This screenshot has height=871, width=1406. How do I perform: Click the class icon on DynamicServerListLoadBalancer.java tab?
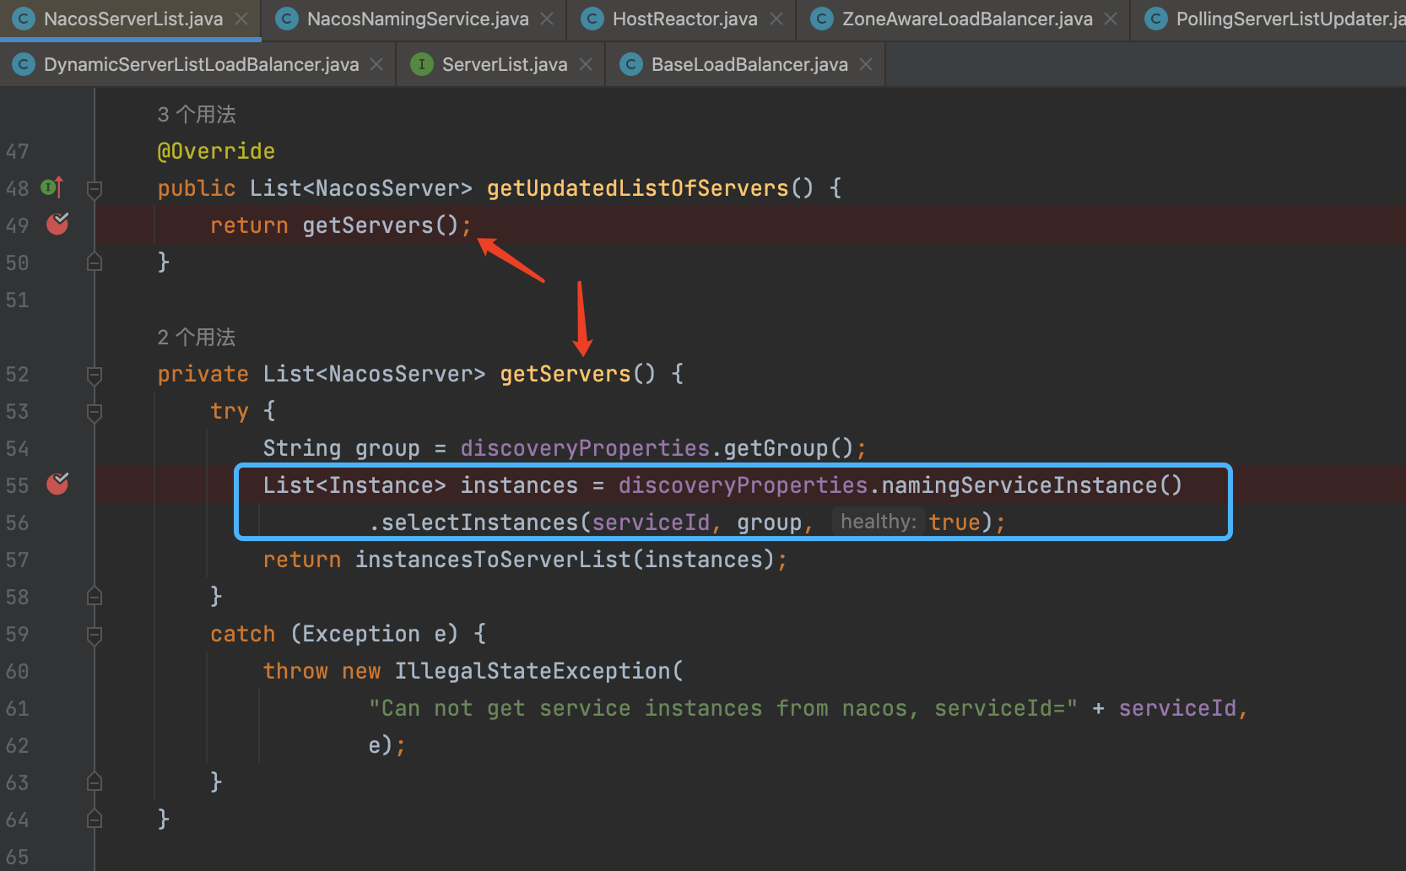click(x=24, y=64)
